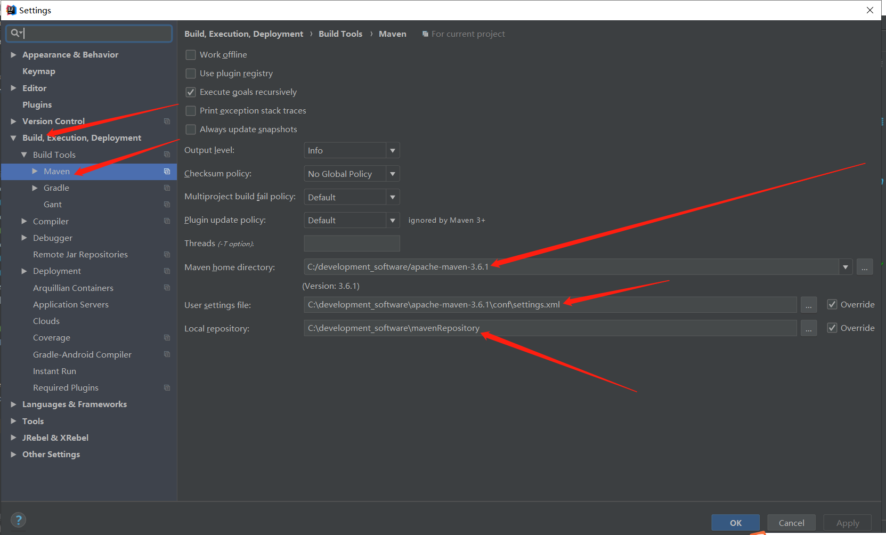Click the project-level icon beside Gradle
Image resolution: width=886 pixels, height=535 pixels.
167,188
